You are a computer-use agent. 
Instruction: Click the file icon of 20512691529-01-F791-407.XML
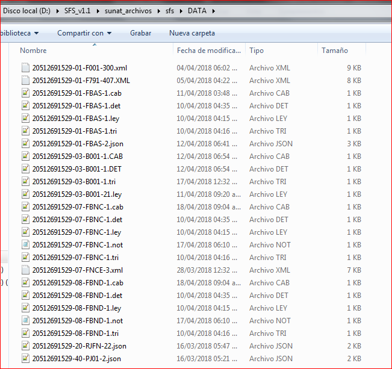point(25,81)
